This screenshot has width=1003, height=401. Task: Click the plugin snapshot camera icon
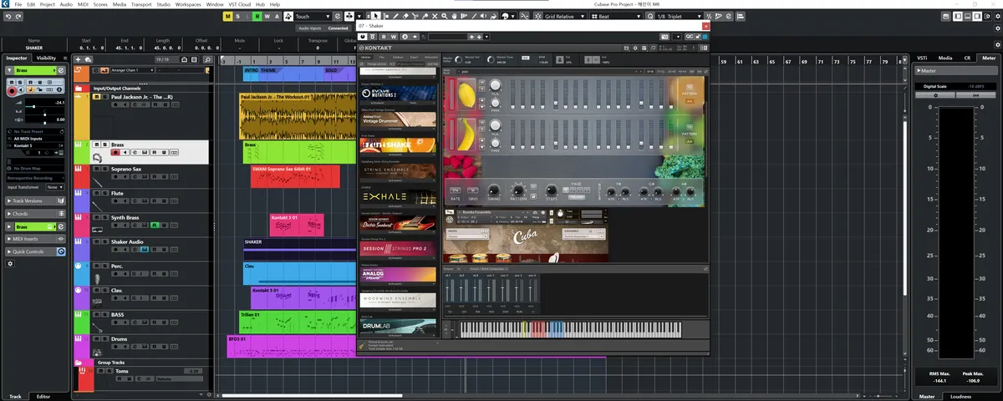point(665,37)
